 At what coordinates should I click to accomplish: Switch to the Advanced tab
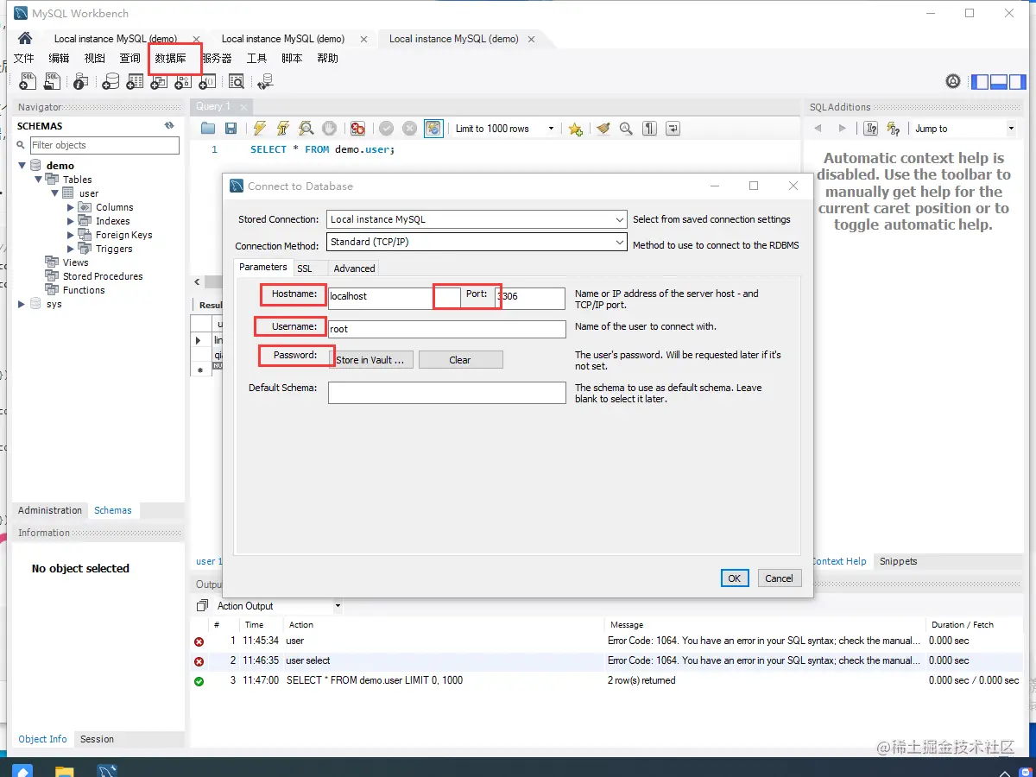[x=355, y=268]
